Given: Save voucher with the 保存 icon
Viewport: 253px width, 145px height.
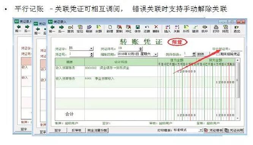Looking at the screenshot, I should coord(138,29).
